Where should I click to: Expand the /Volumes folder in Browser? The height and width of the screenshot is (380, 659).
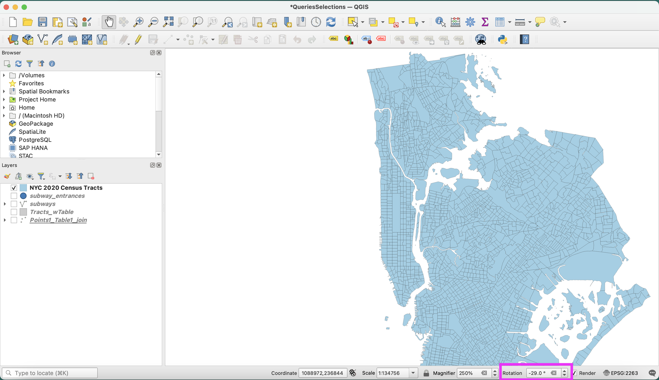4,75
